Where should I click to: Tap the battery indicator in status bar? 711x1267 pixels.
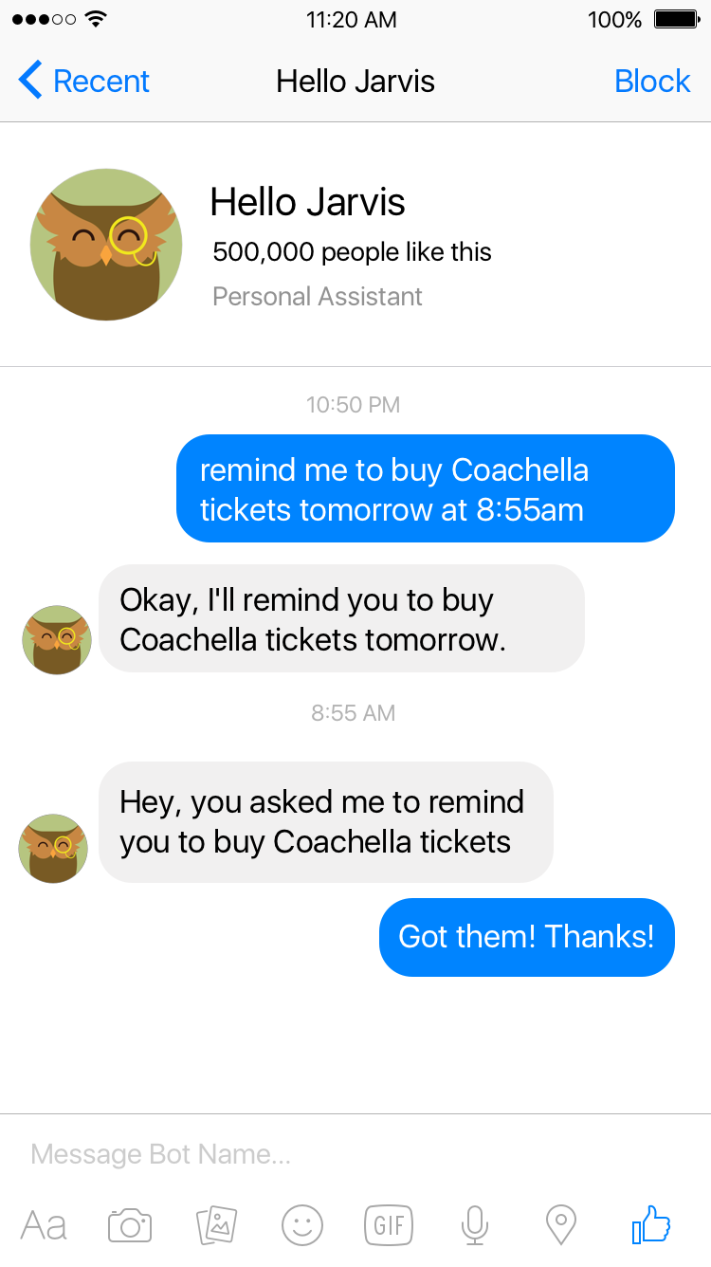coord(676,19)
